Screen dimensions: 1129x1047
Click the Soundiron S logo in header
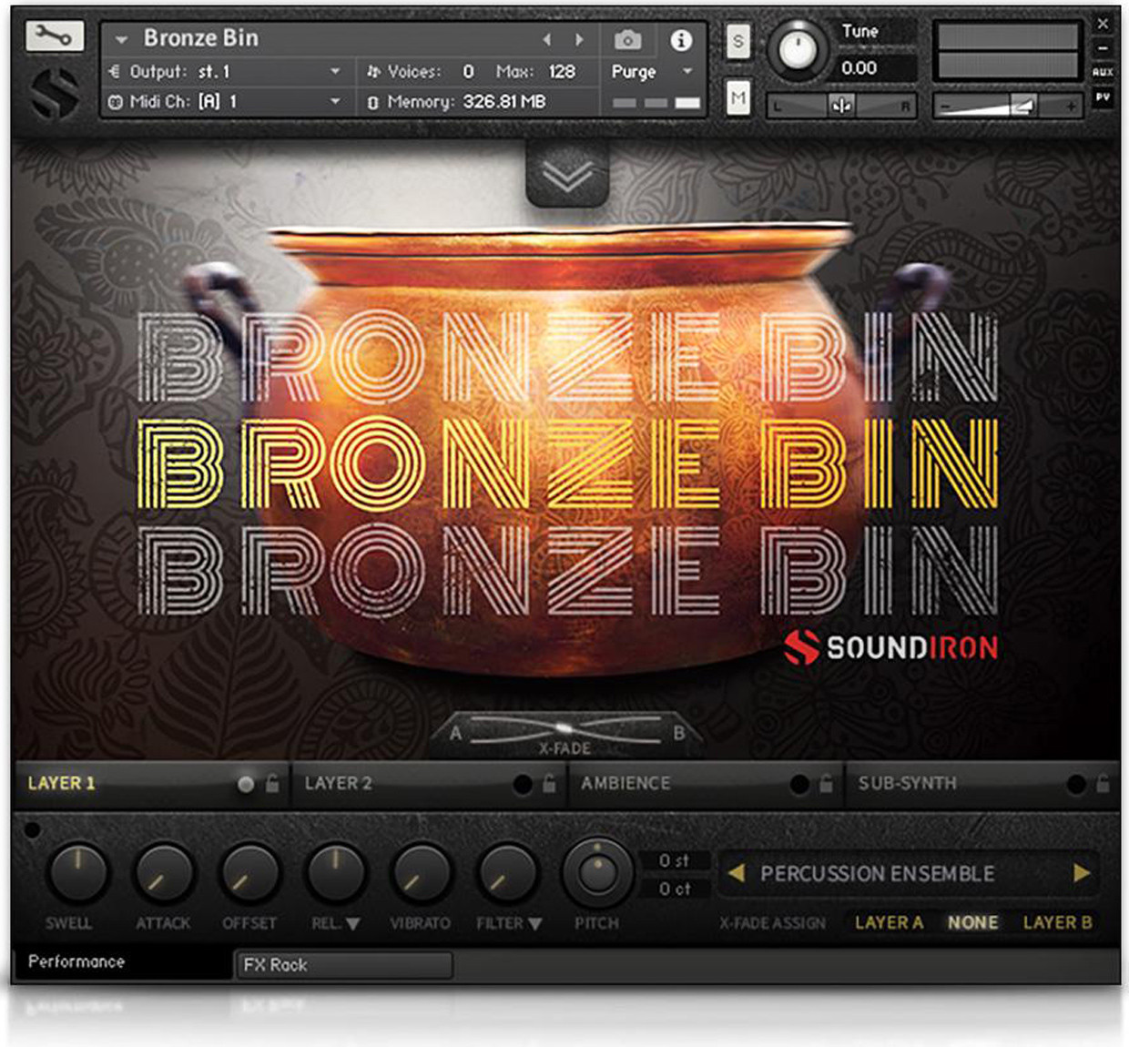point(55,93)
